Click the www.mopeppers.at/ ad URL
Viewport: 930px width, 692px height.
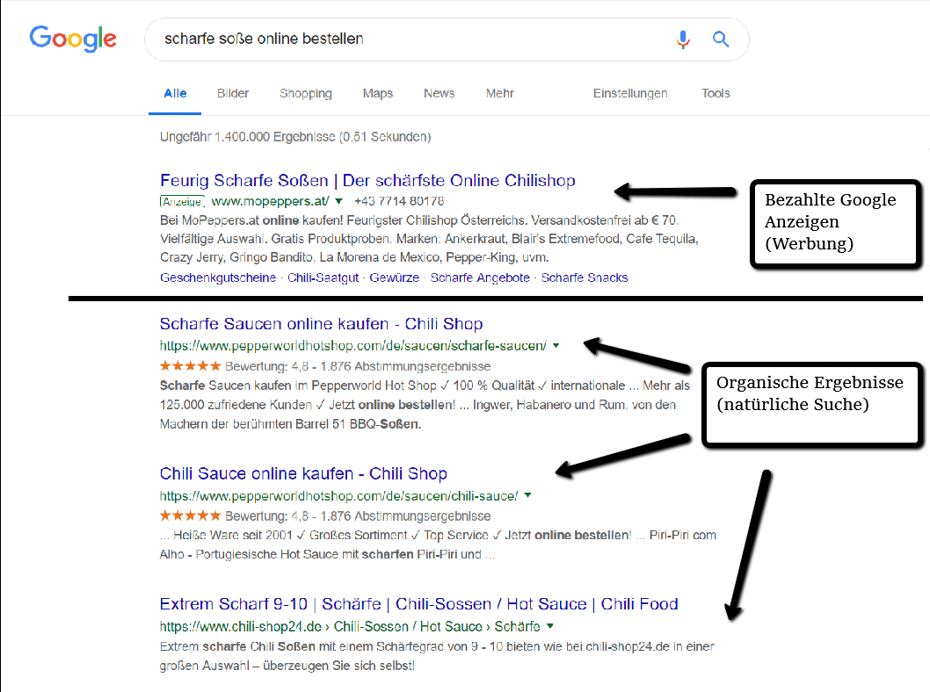click(270, 201)
